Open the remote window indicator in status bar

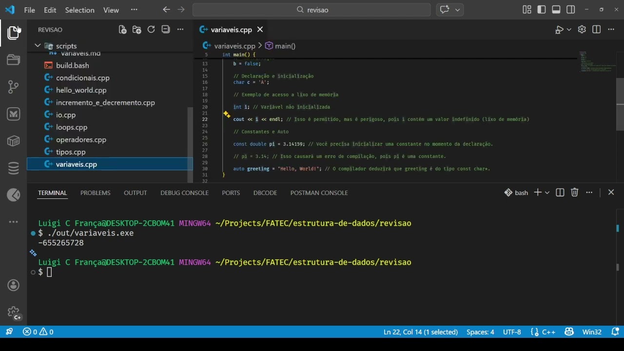tap(9, 332)
